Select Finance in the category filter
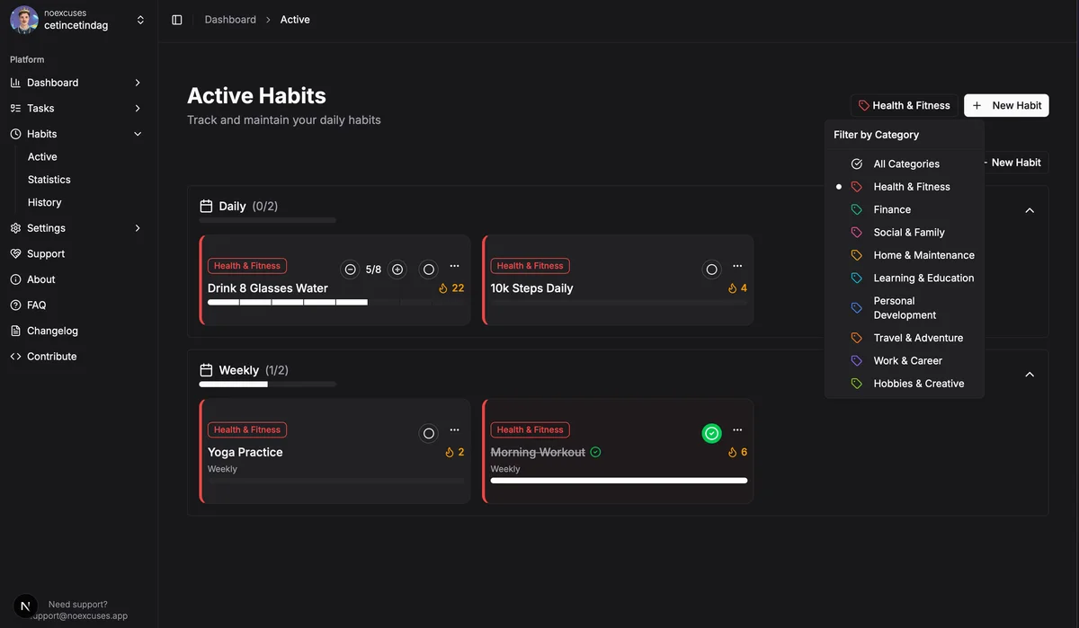Viewport: 1079px width, 628px height. 892,209
